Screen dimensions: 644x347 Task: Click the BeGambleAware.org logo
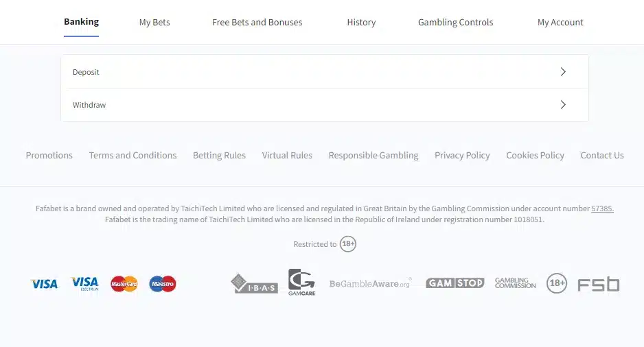tap(369, 284)
